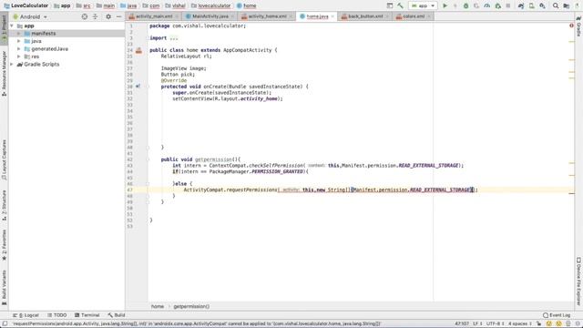
Task: Open Favorites side panel
Action: point(4,245)
